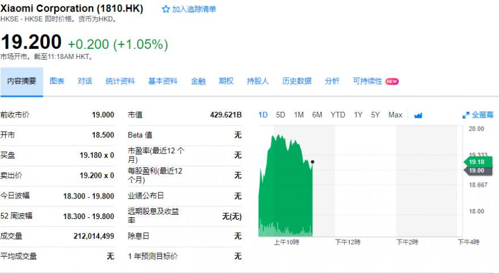The height and width of the screenshot is (273, 499).
Task: Select the 5Y chart range
Action: pyautogui.click(x=375, y=115)
